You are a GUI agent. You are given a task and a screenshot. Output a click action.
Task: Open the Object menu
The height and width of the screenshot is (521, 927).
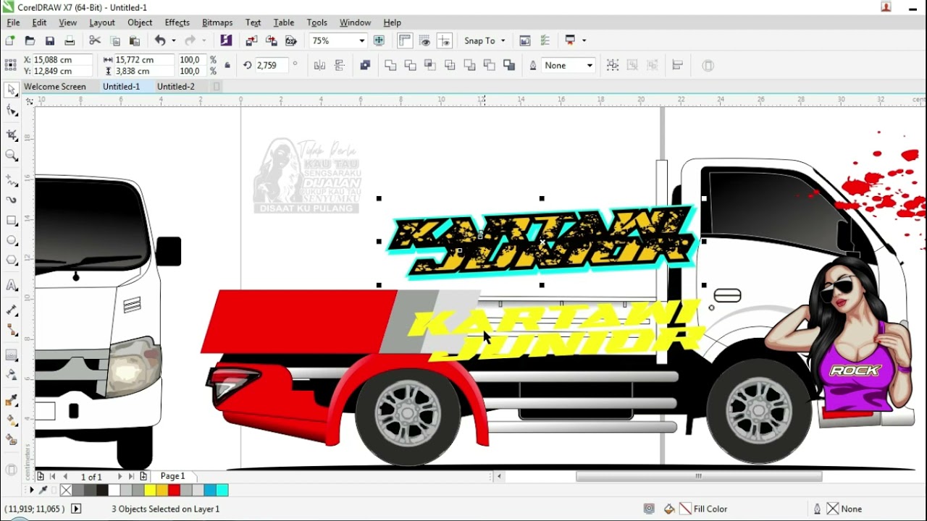coord(140,22)
